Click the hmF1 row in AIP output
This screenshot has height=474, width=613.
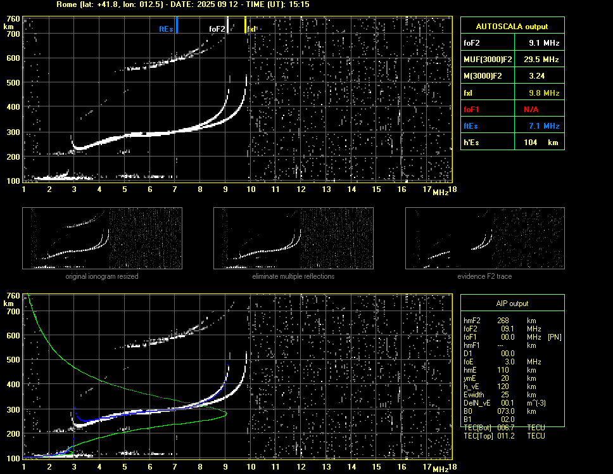500,345
